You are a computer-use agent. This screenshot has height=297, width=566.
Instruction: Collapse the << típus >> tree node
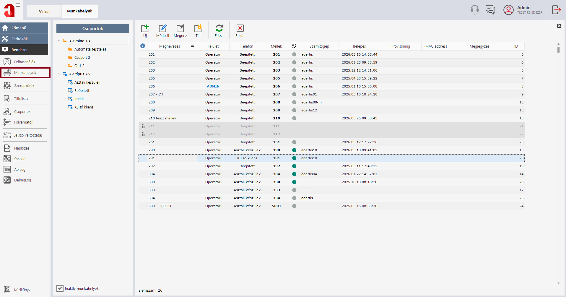(x=59, y=74)
